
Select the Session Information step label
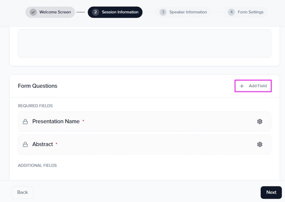click(x=120, y=12)
